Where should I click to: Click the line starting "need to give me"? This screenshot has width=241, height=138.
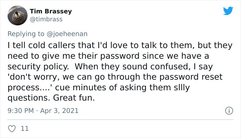[108, 56]
